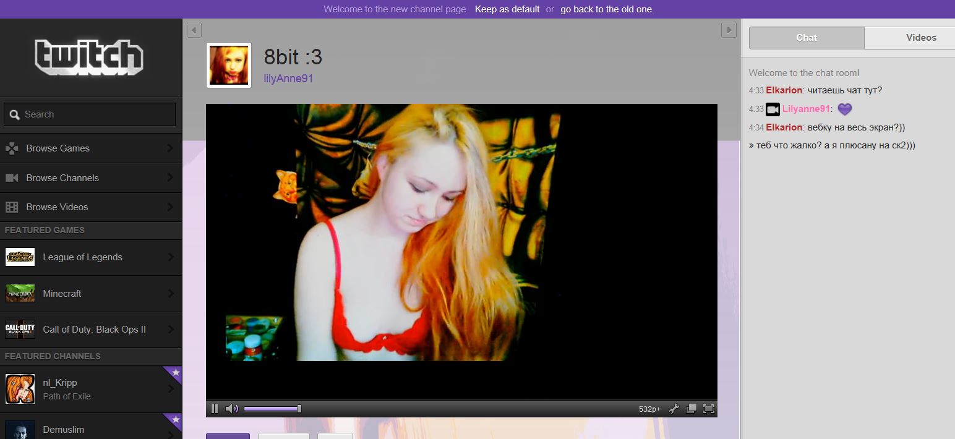Click the Search input field
The height and width of the screenshot is (439, 955).
[x=90, y=114]
